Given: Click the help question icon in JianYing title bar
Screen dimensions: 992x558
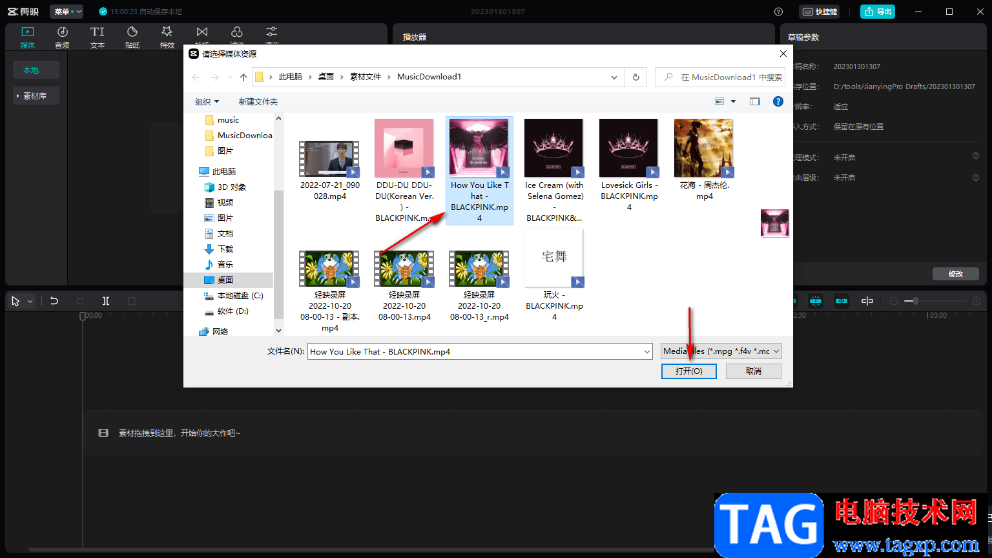Looking at the screenshot, I should point(779,12).
